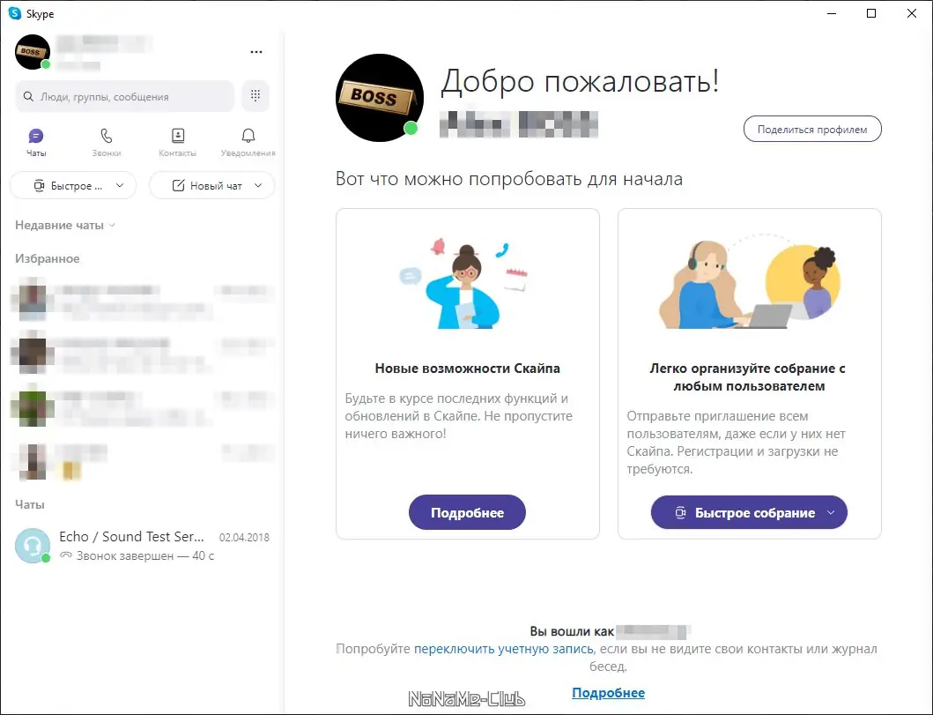Open the arrow on purple Быстрое собрание button
The height and width of the screenshot is (715, 933).
pyautogui.click(x=831, y=512)
